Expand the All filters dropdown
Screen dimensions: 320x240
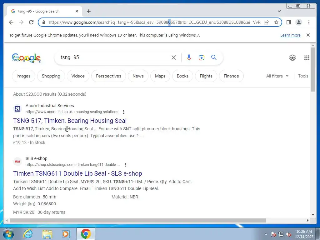(x=277, y=76)
